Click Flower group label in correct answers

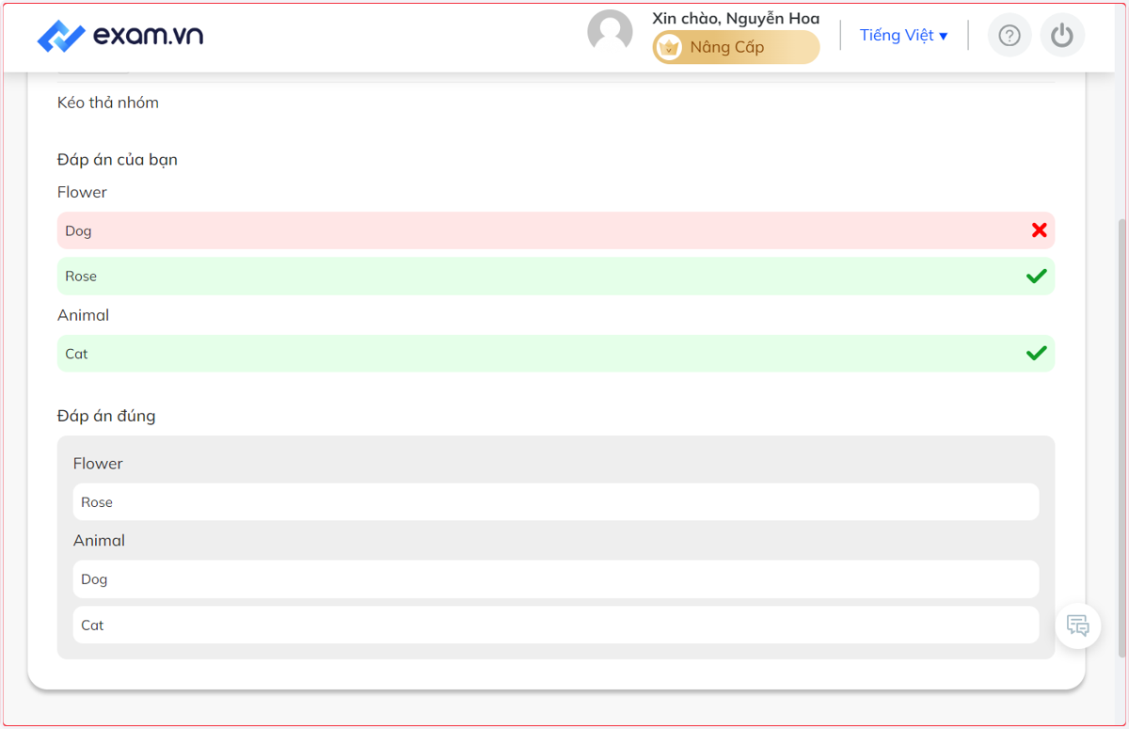click(98, 464)
